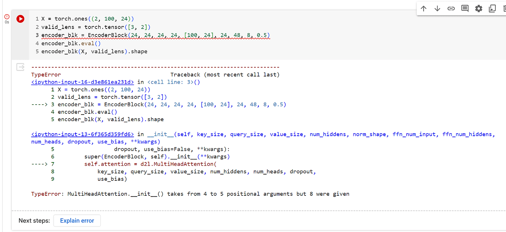The width and height of the screenshot is (506, 232).
Task: Click the TypeError message in the output
Action: pyautogui.click(x=190, y=194)
